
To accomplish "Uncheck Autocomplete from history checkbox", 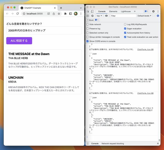I will pyautogui.click(x=125, y=33).
